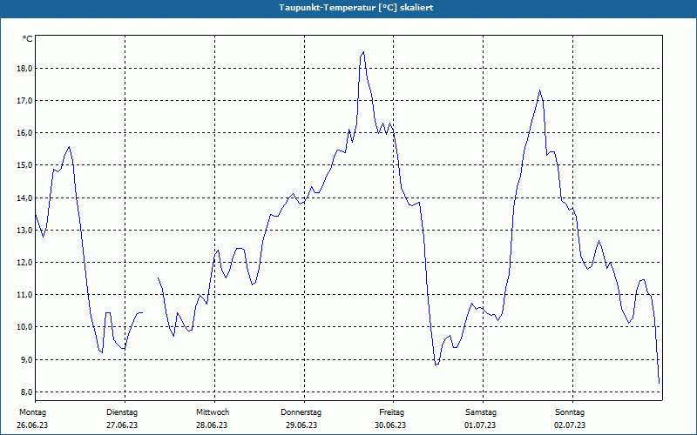Viewport: 697px width, 435px height.
Task: Click the 18,0 y-axis label
Action: [x=24, y=69]
